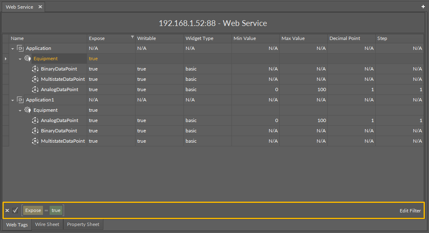429x233 pixels.
Task: Open the Property Sheet tab
Action: (83, 225)
